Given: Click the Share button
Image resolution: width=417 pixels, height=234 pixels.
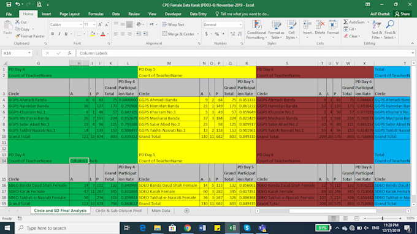Looking at the screenshot, I should point(402,14).
